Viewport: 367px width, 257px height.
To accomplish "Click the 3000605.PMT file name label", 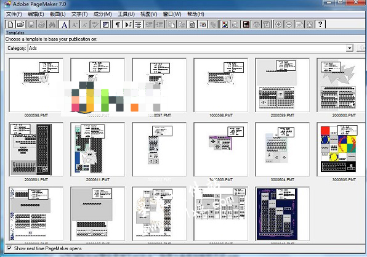I will coord(344,180).
